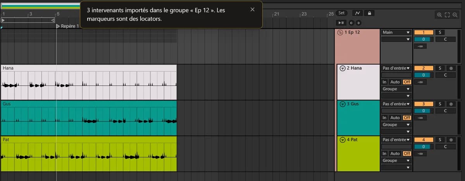This screenshot has width=465, height=181.
Task: Open Gus's Pas d'entrée input dropdown
Action: point(396,104)
